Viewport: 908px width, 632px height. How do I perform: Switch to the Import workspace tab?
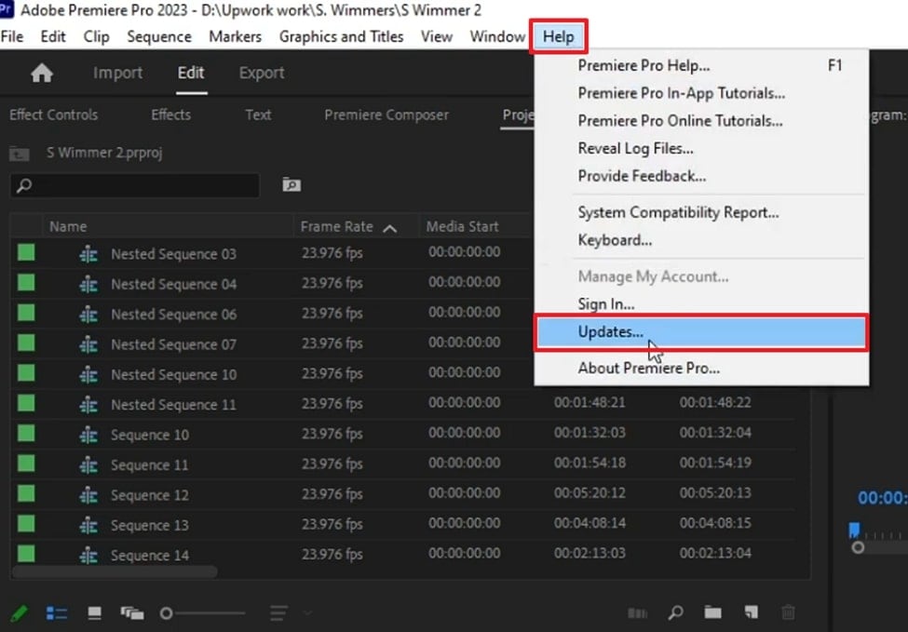(x=117, y=73)
